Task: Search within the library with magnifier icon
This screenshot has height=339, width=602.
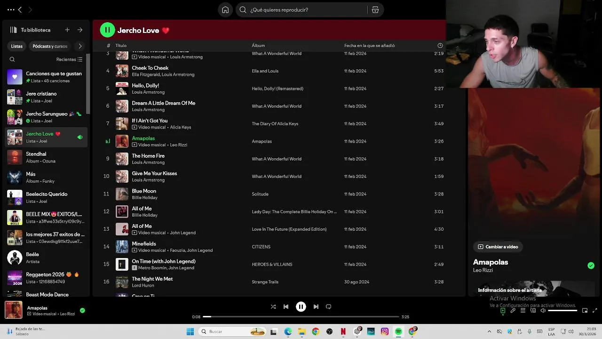Action: click(x=12, y=59)
